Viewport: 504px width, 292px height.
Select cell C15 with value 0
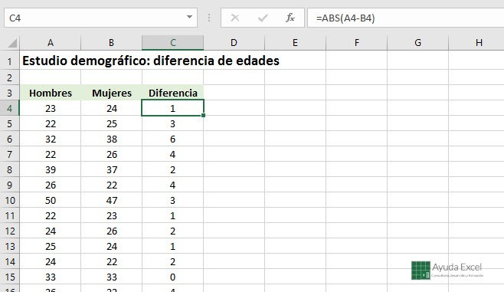pos(172,277)
